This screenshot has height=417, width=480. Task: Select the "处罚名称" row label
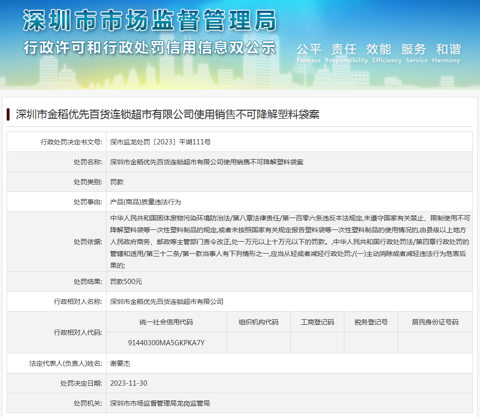point(88,162)
